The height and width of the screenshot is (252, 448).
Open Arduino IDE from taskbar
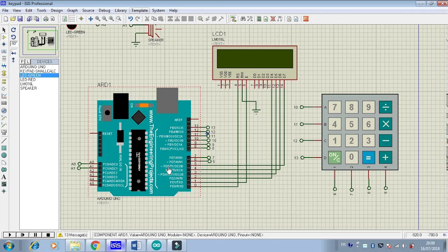156,246
